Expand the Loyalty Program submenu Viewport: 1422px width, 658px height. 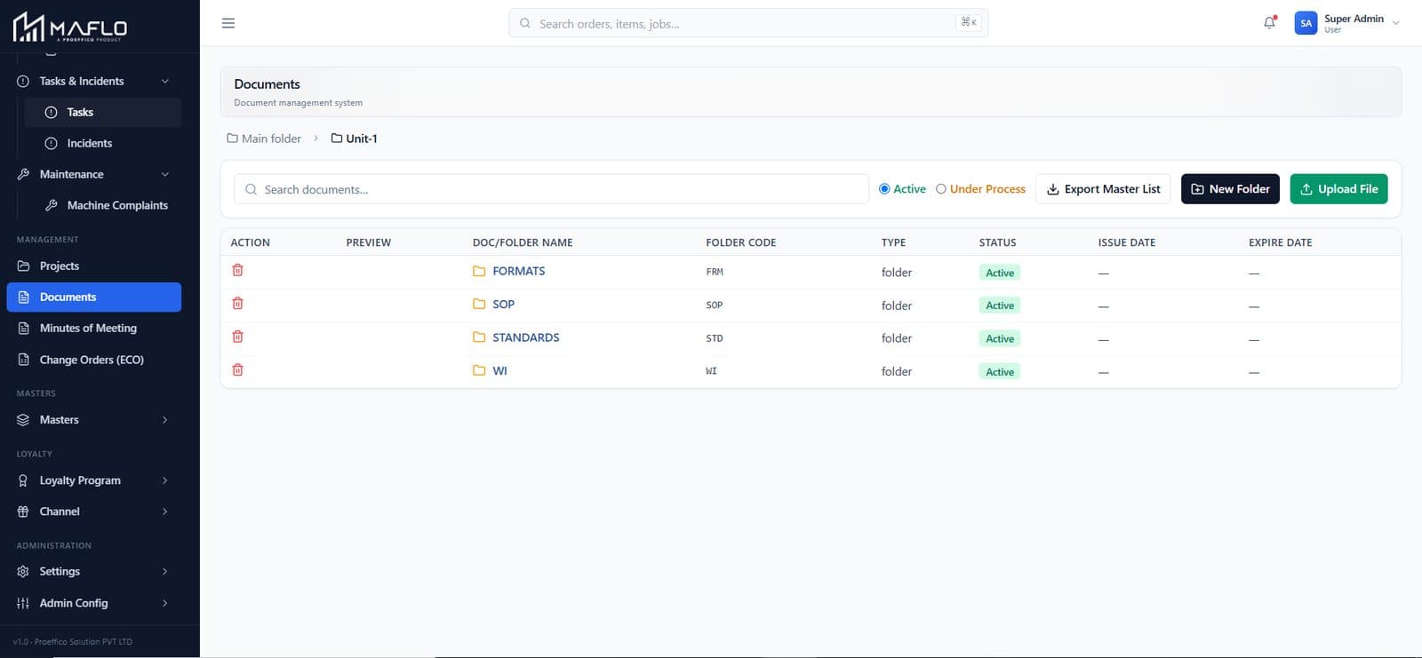(165, 480)
